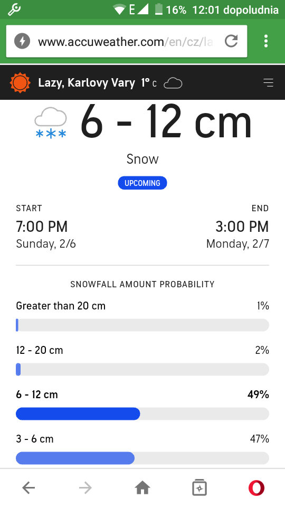Screen dimensions: 285x507
Task: Tap the 12 - 20 cm probability label
Action: pos(40,350)
